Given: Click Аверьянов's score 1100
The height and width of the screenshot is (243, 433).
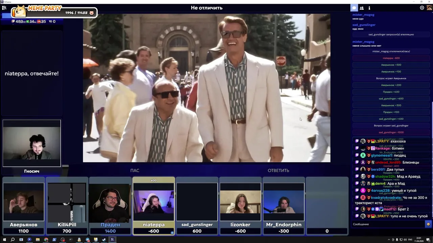Looking at the screenshot, I should 24,231.
